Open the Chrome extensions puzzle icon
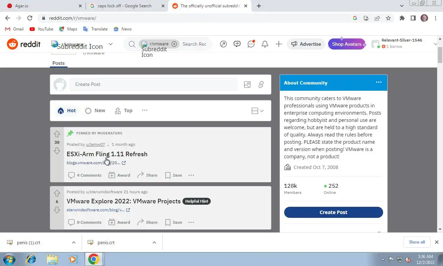Viewport: 443px width, 266px height. (x=402, y=18)
